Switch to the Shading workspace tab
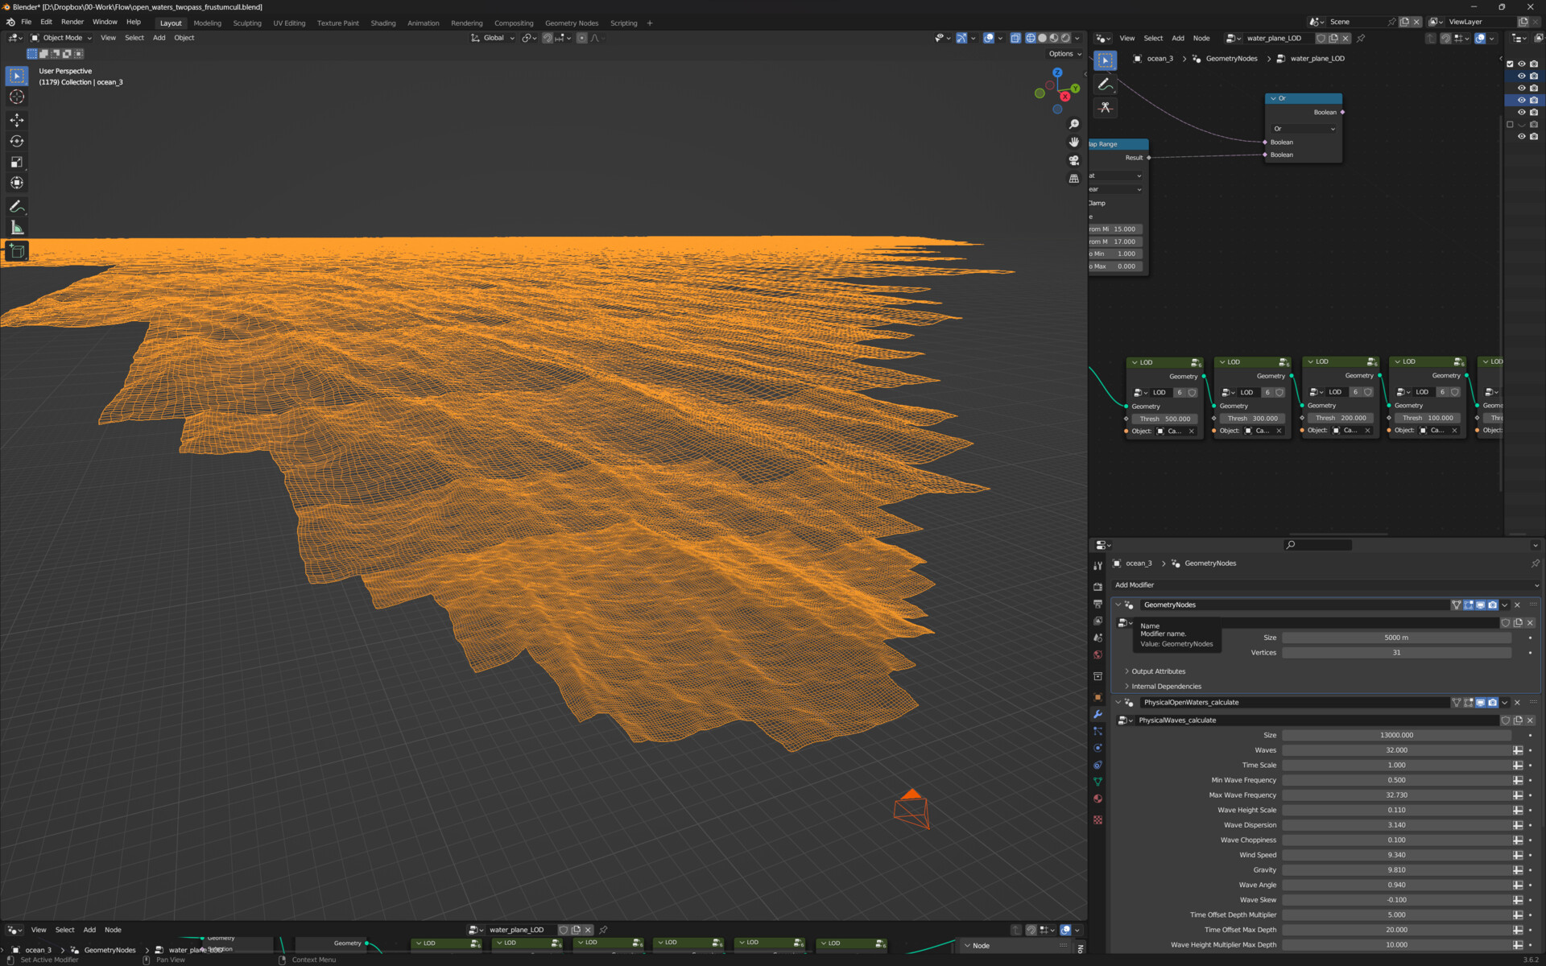 [383, 23]
